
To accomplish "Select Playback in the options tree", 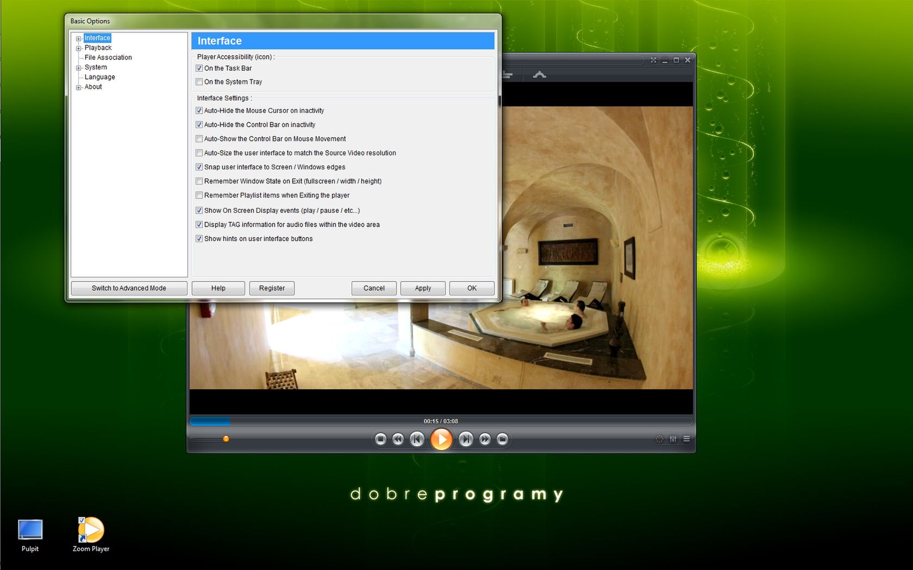I will (x=98, y=48).
